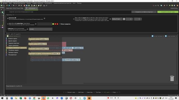Open the 'Помощь' menu
179x100 pixels.
tap(79, 3)
